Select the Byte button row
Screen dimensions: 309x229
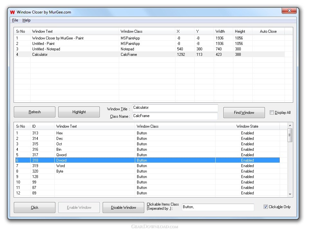147,171
